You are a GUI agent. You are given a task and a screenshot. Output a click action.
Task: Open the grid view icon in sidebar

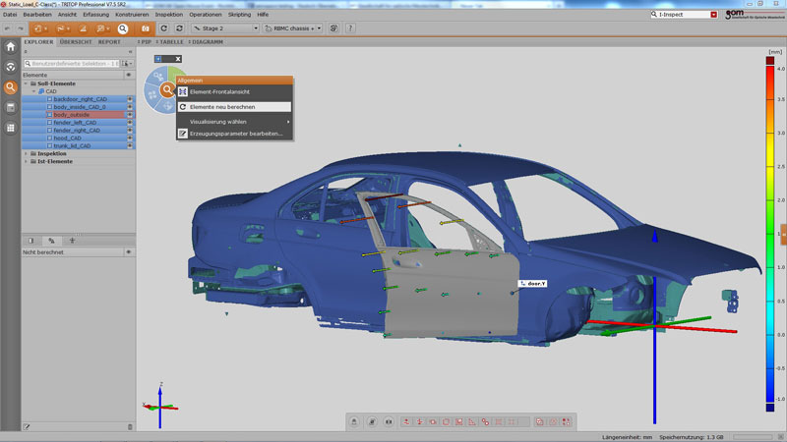[x=10, y=128]
